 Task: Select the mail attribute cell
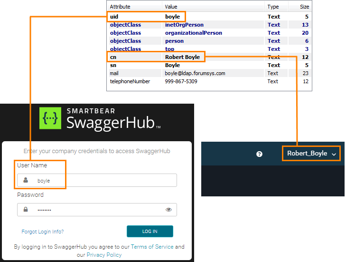click(114, 73)
